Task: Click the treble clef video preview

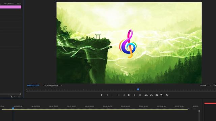Action: point(129,43)
